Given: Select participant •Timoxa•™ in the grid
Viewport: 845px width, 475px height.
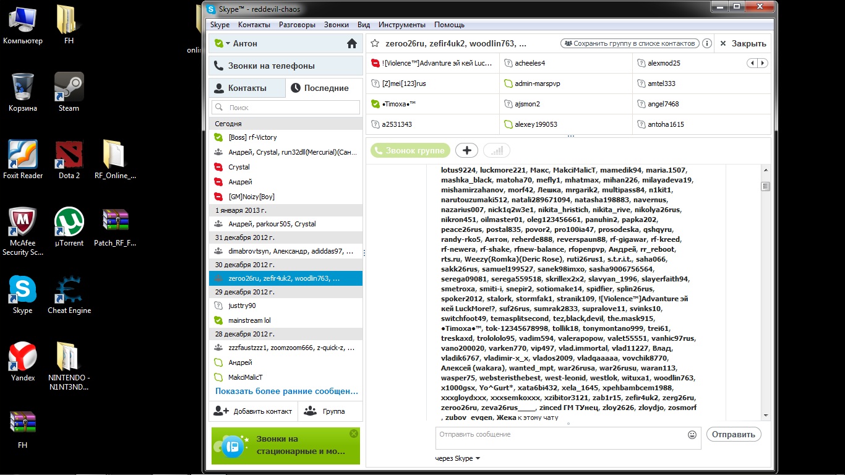Looking at the screenshot, I should [x=433, y=104].
